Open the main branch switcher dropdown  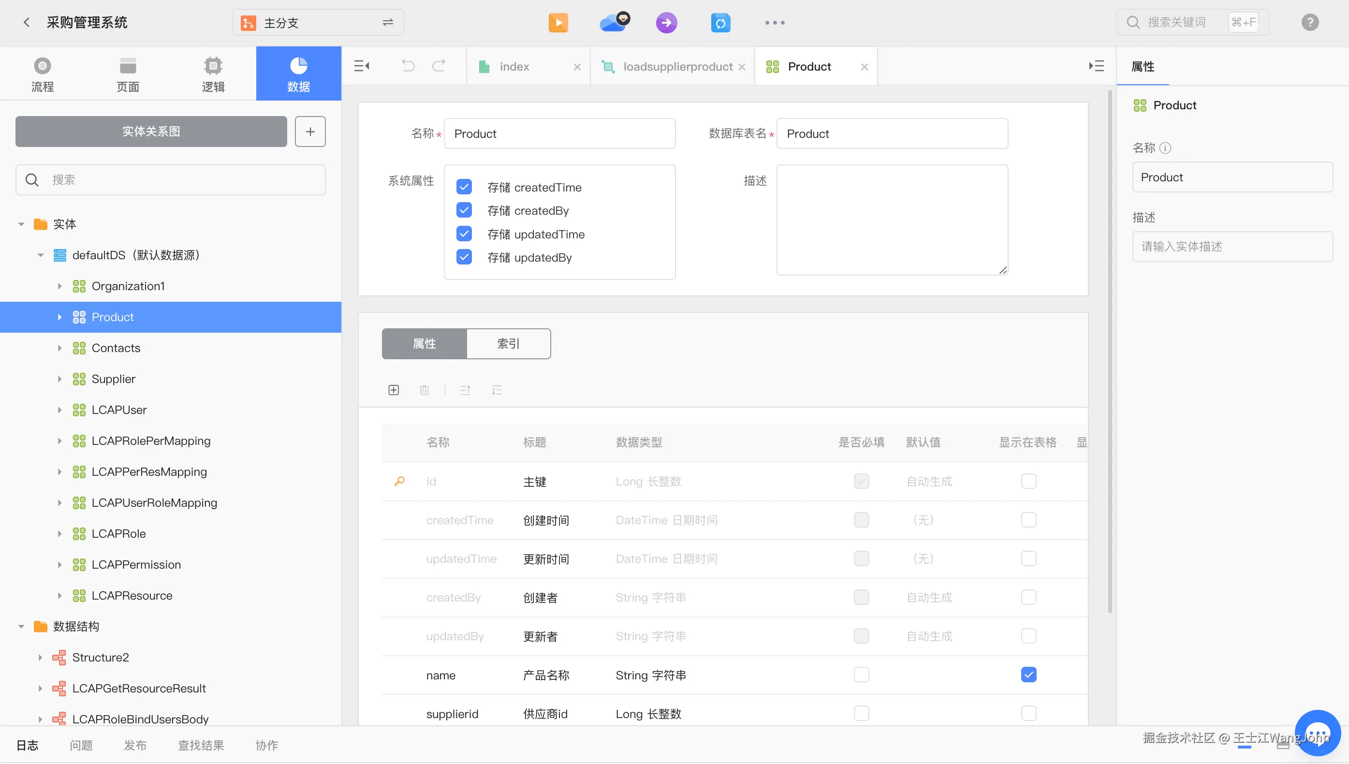[318, 23]
